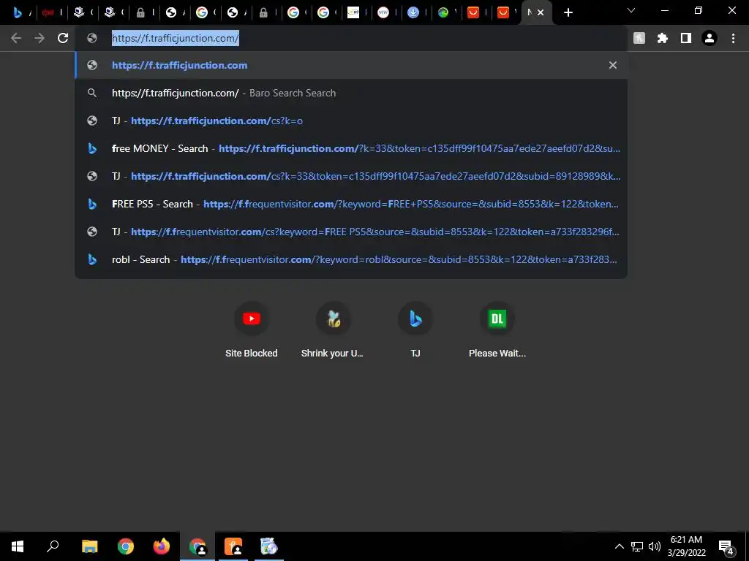Click the gray extension icon beside the address bar

point(639,38)
